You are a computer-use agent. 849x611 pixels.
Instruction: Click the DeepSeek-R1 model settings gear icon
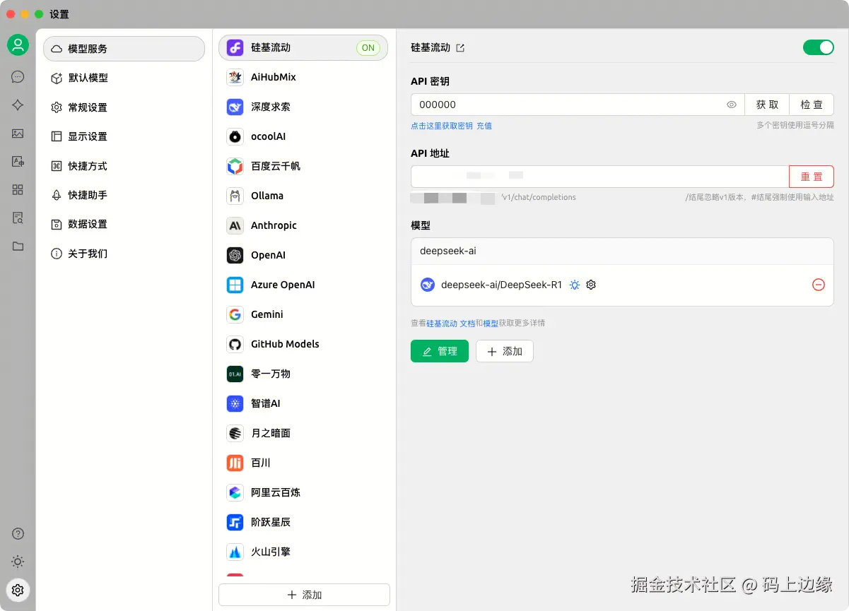(x=592, y=285)
